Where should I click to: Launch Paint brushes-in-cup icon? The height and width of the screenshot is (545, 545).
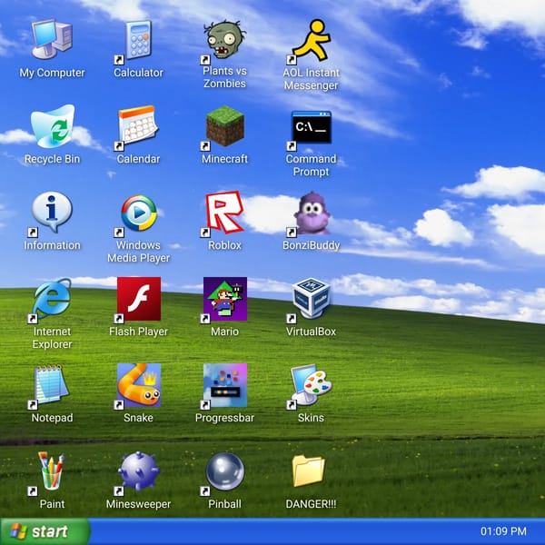pos(52,471)
